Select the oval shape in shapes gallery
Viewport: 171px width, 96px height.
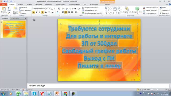(x=116, y=8)
